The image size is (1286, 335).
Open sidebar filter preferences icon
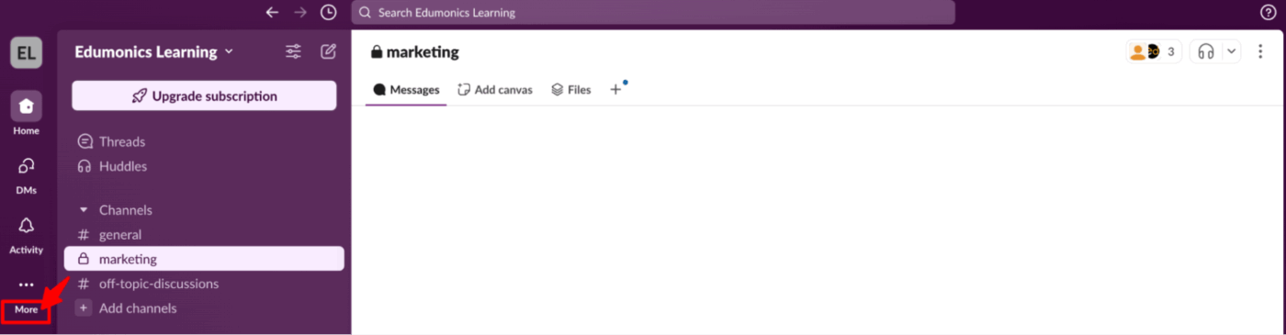click(293, 51)
